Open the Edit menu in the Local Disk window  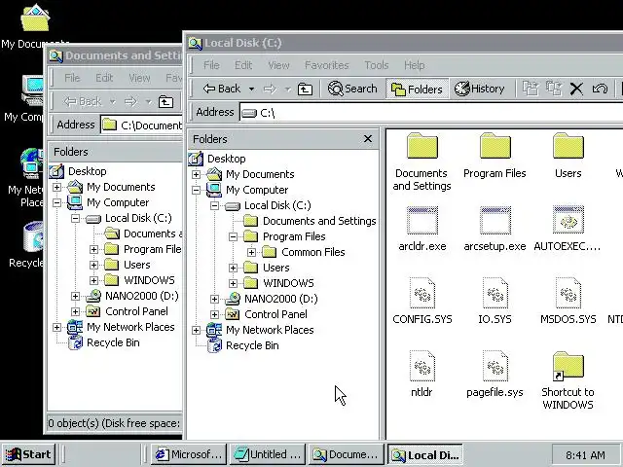tap(243, 65)
